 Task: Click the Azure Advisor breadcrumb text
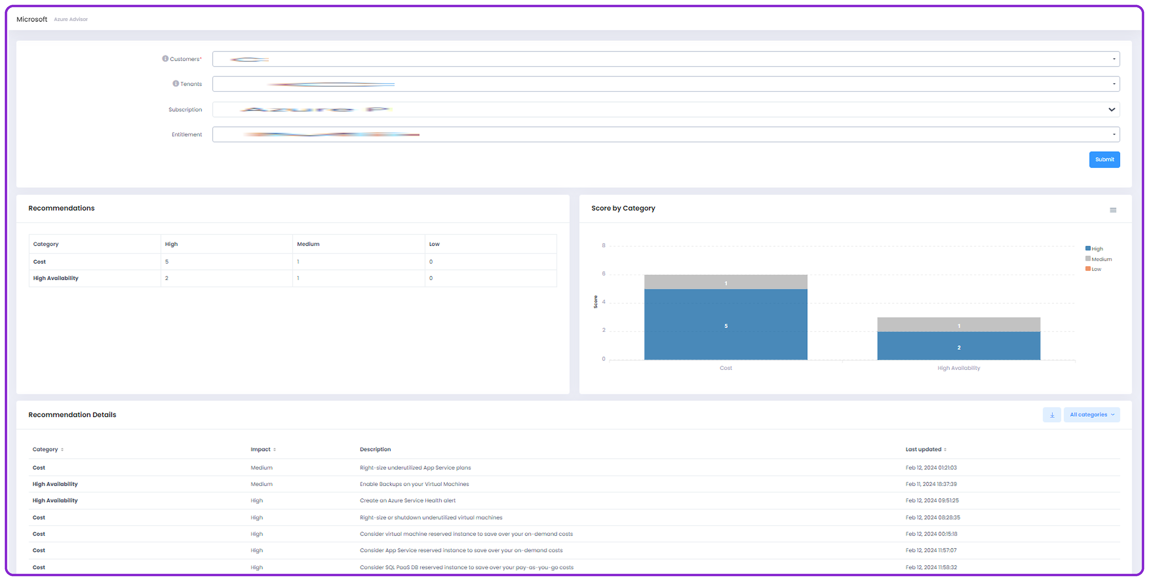71,19
